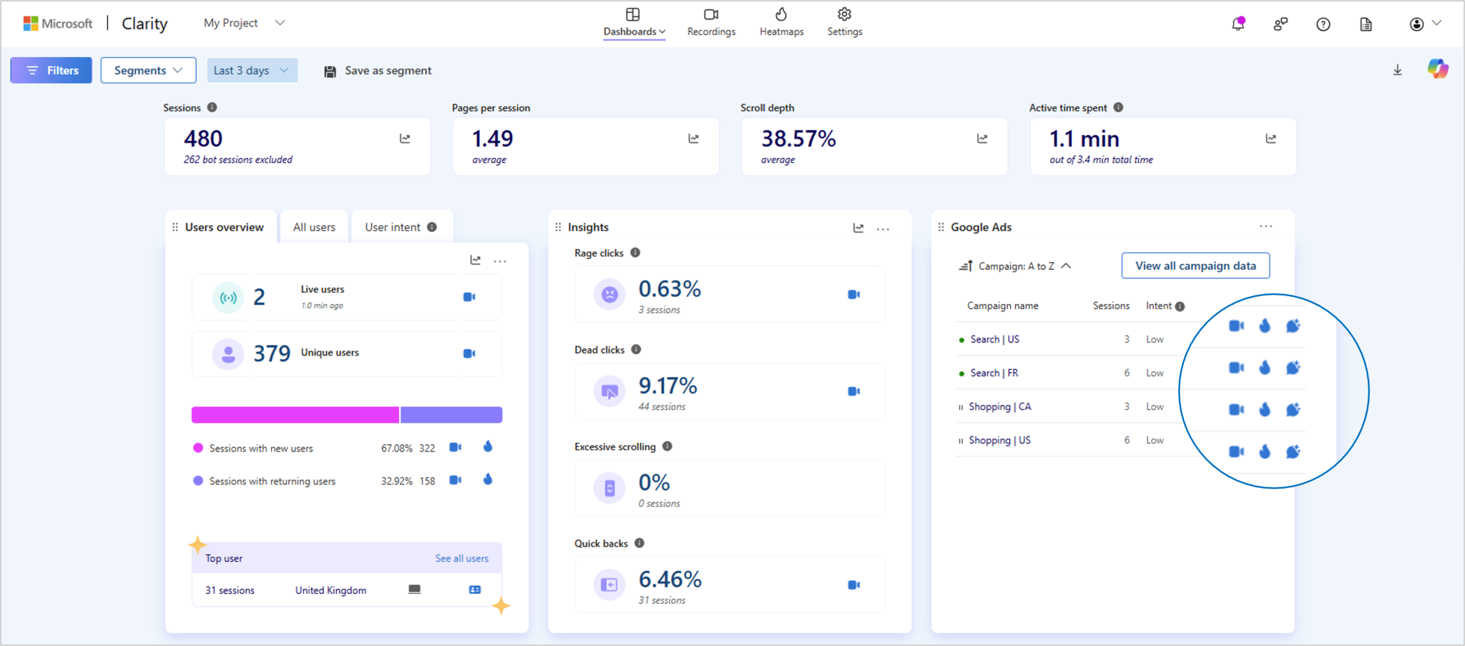
Task: Open the documentation page icon
Action: pyautogui.click(x=1366, y=24)
